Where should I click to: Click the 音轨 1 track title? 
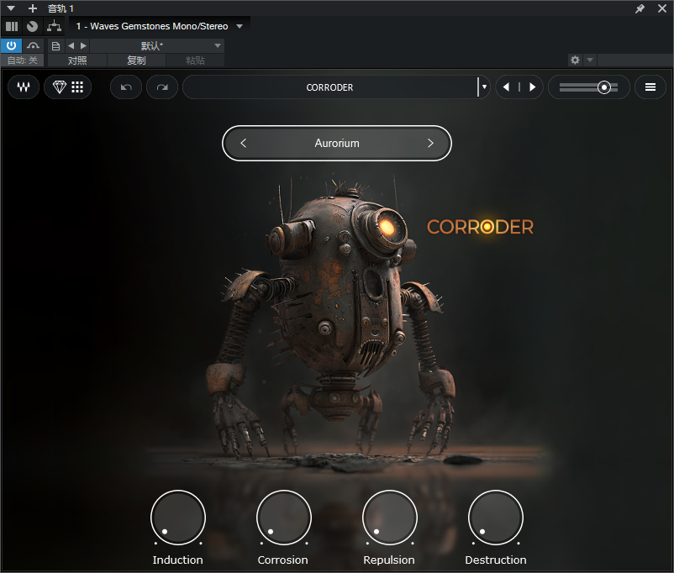61,8
